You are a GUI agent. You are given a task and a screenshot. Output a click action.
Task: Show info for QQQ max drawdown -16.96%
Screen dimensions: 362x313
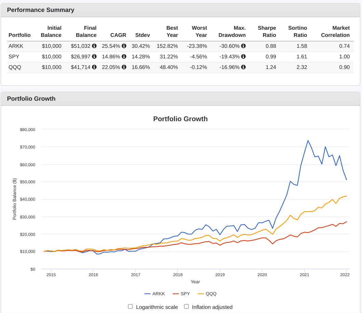(x=243, y=67)
